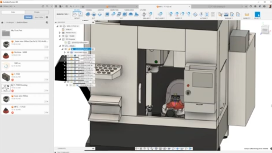272x153 pixels.
Task: Select the People tab in data panel
Action: coord(37,12)
